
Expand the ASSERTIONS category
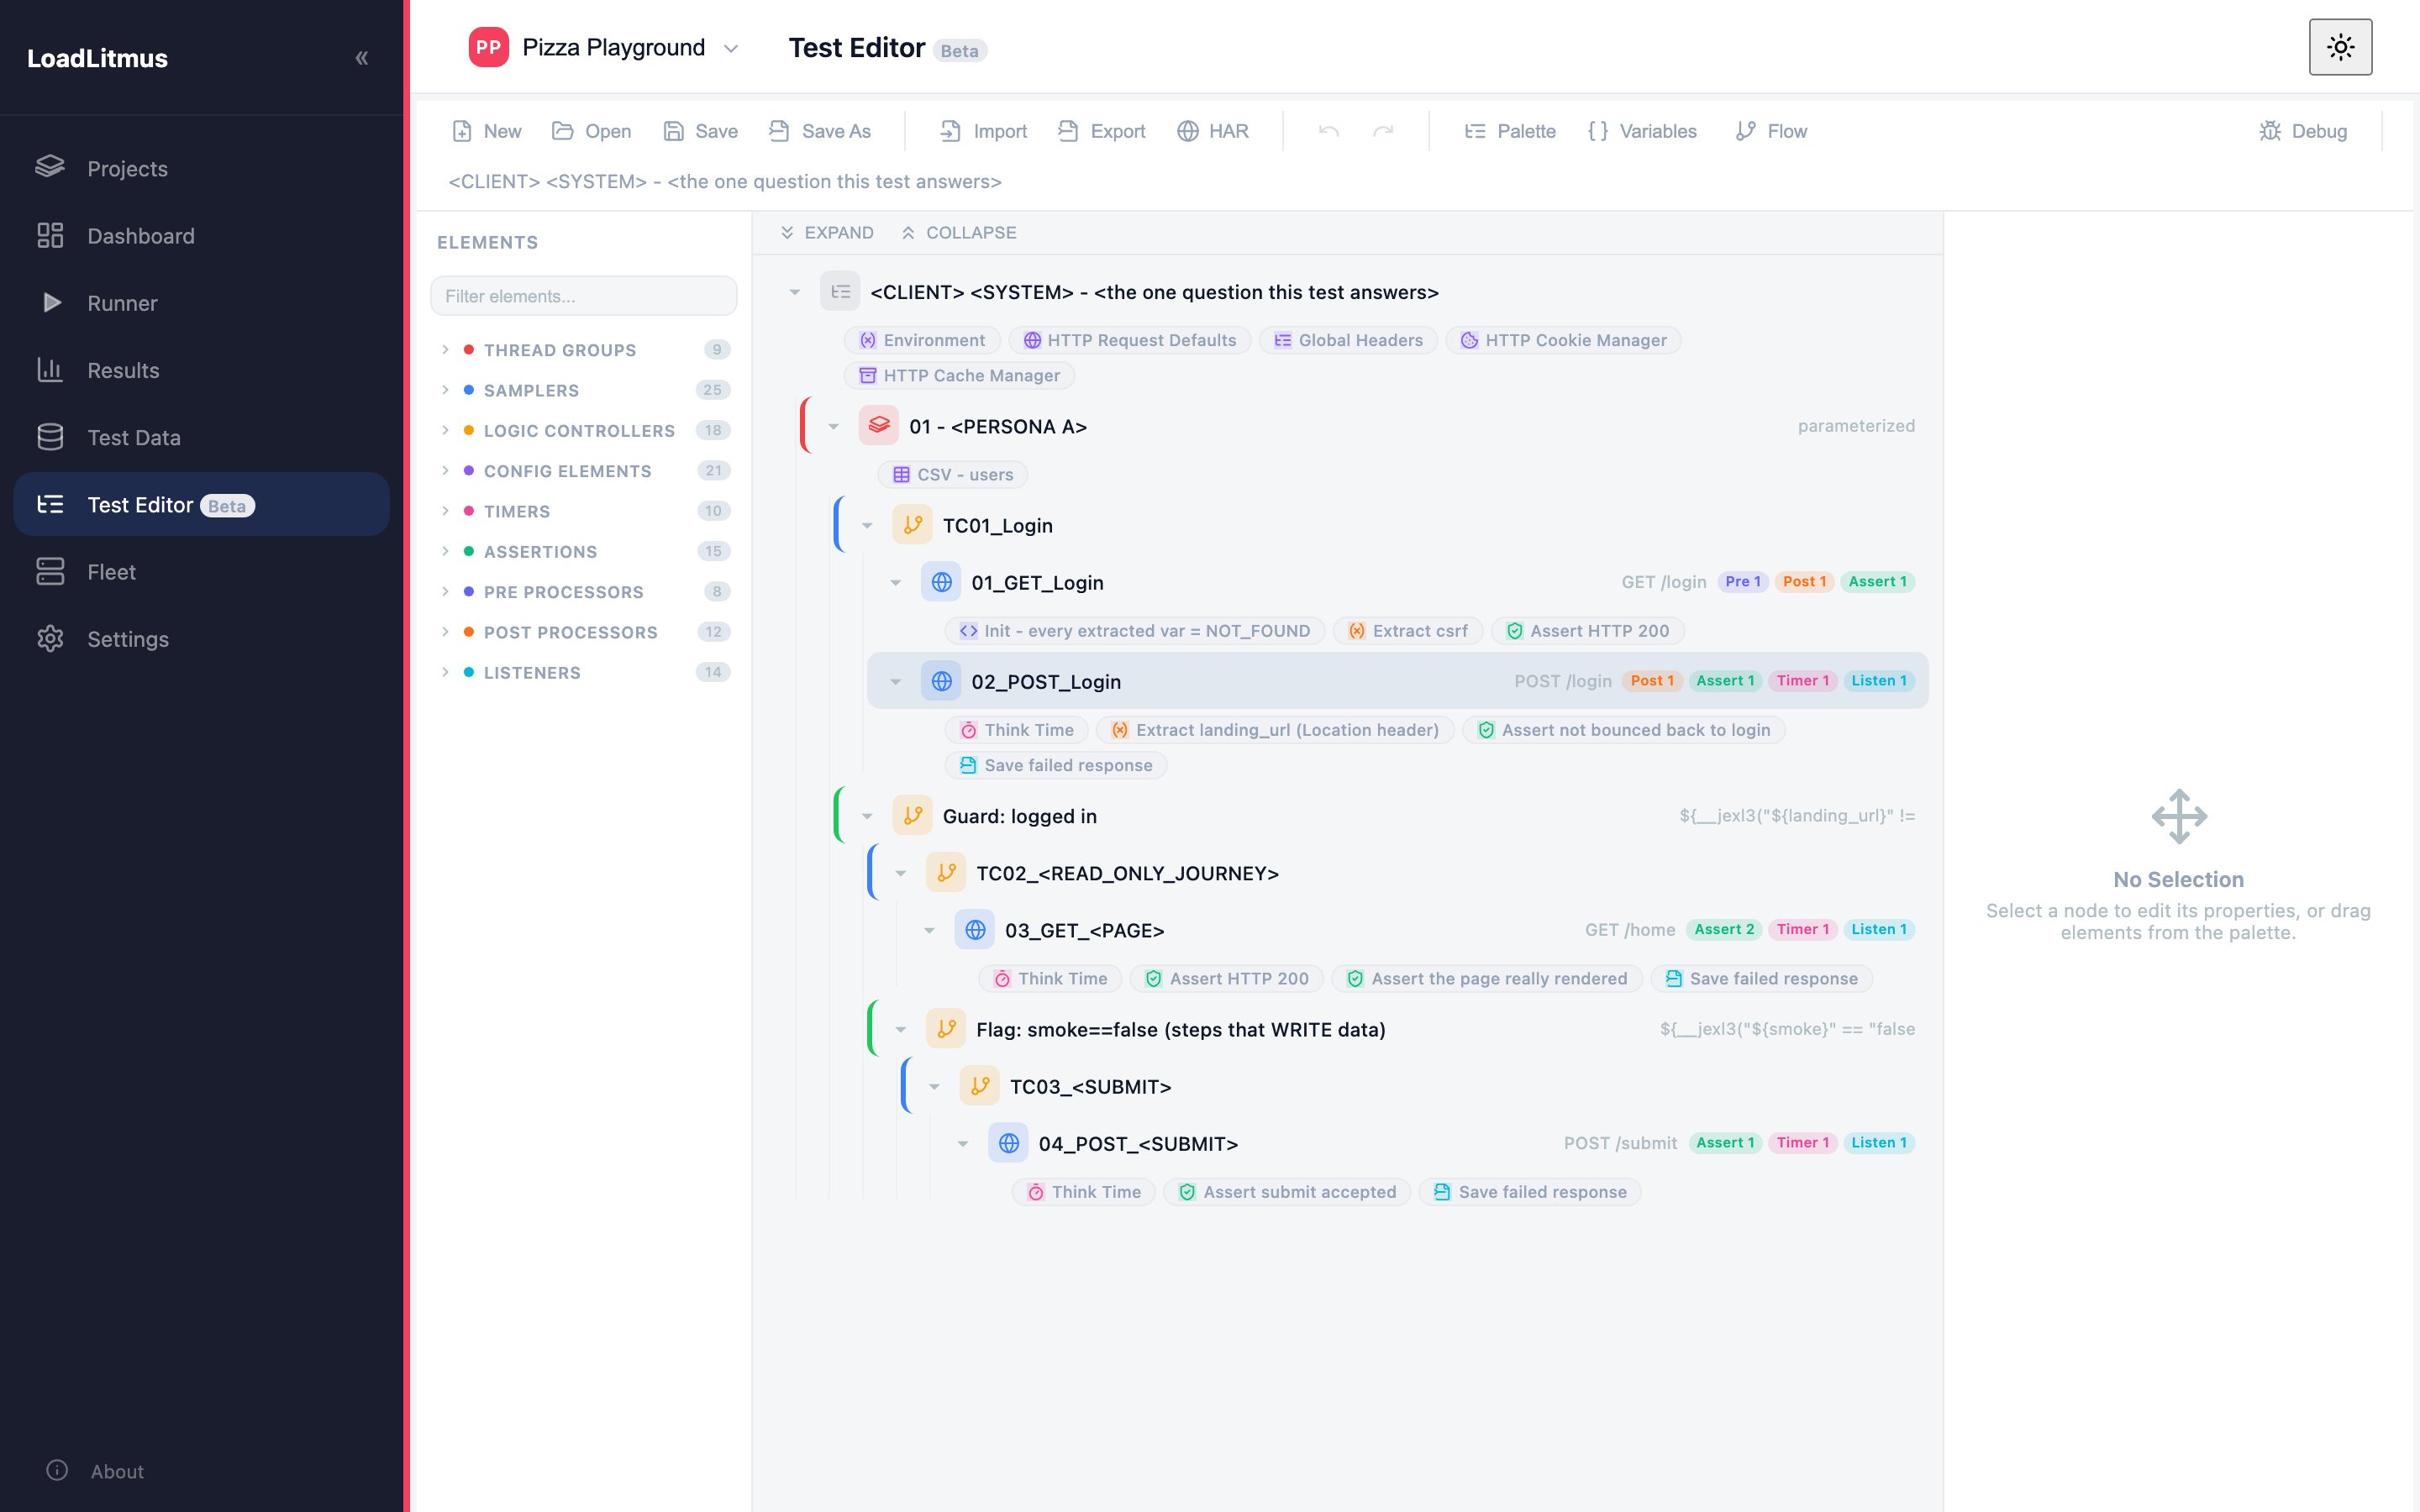point(585,551)
